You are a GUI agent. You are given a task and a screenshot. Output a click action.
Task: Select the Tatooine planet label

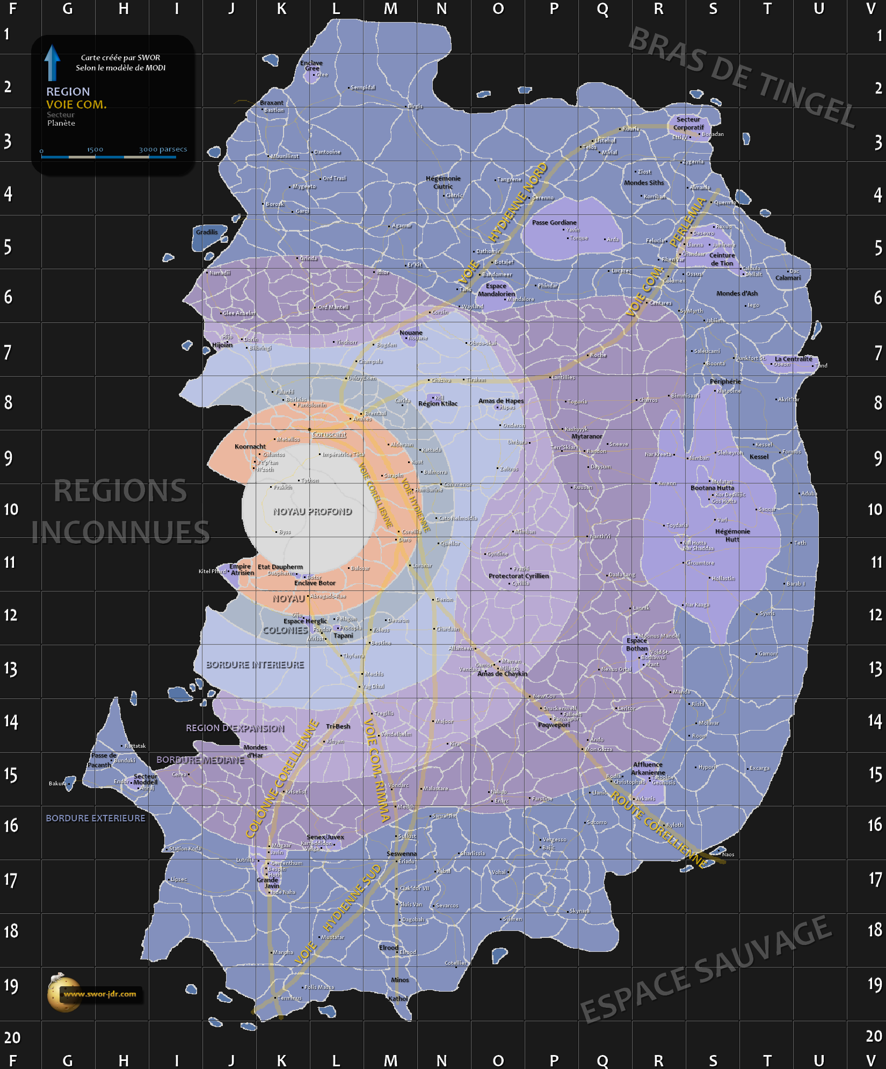click(x=664, y=777)
